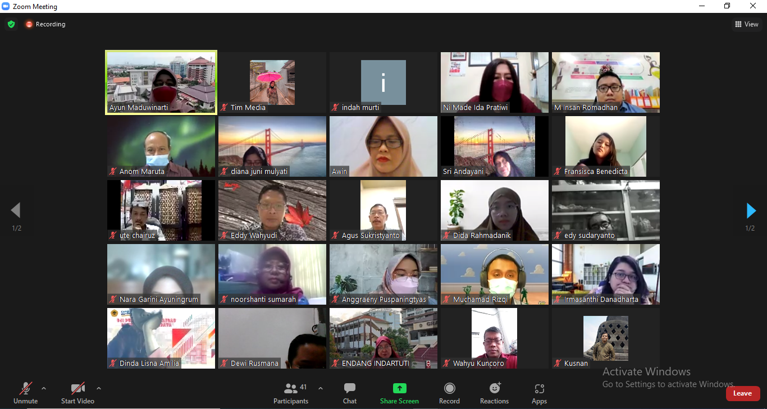The width and height of the screenshot is (767, 409).
Task: Select ENDANG INDARTUTI's video tile
Action: click(x=383, y=338)
